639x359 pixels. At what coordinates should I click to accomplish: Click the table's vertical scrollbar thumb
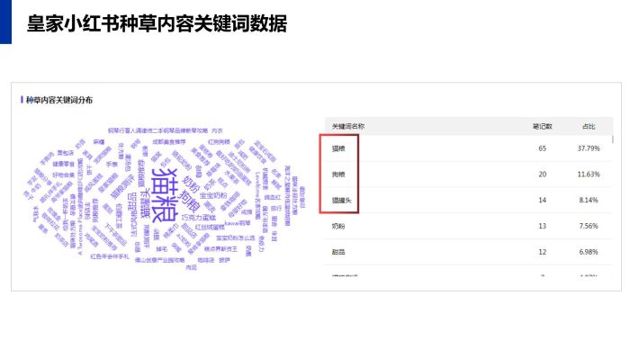(x=612, y=139)
